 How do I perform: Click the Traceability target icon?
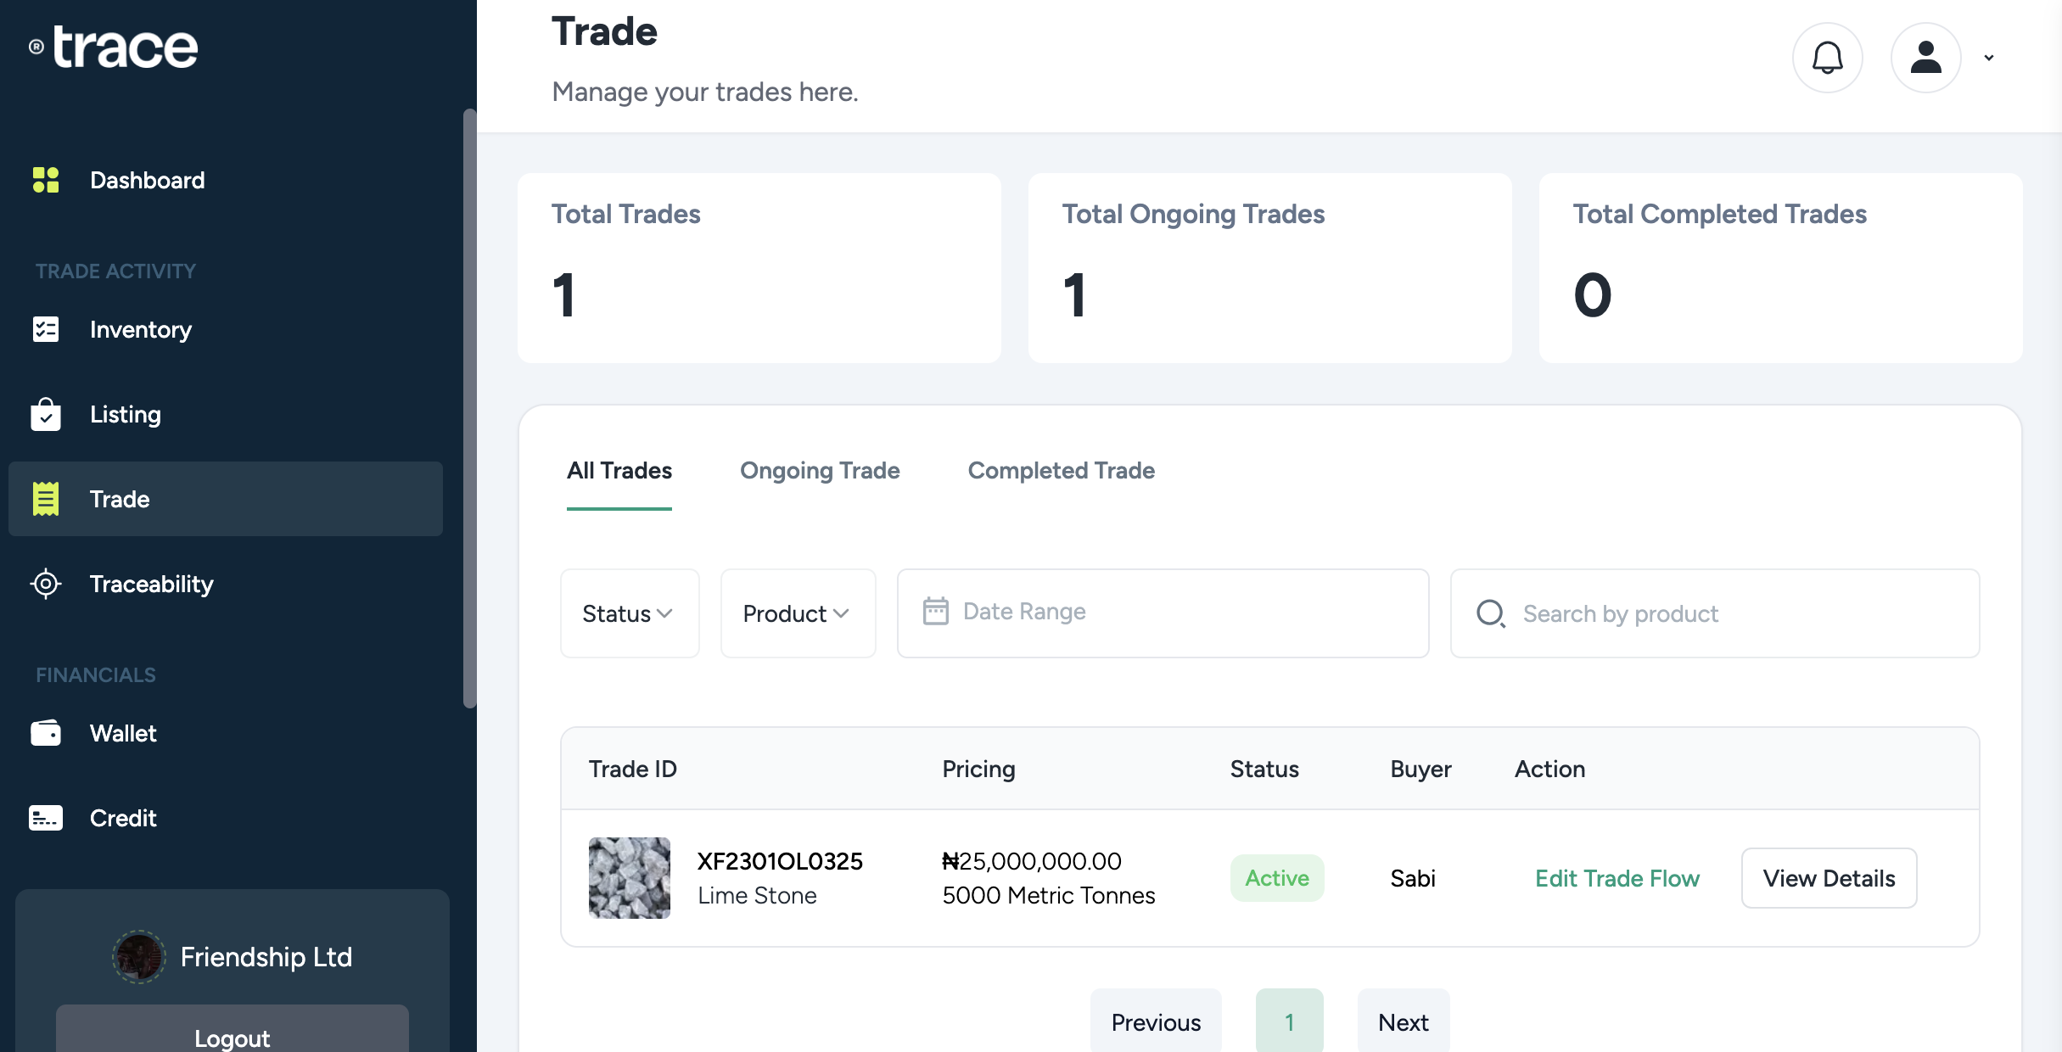(x=46, y=584)
